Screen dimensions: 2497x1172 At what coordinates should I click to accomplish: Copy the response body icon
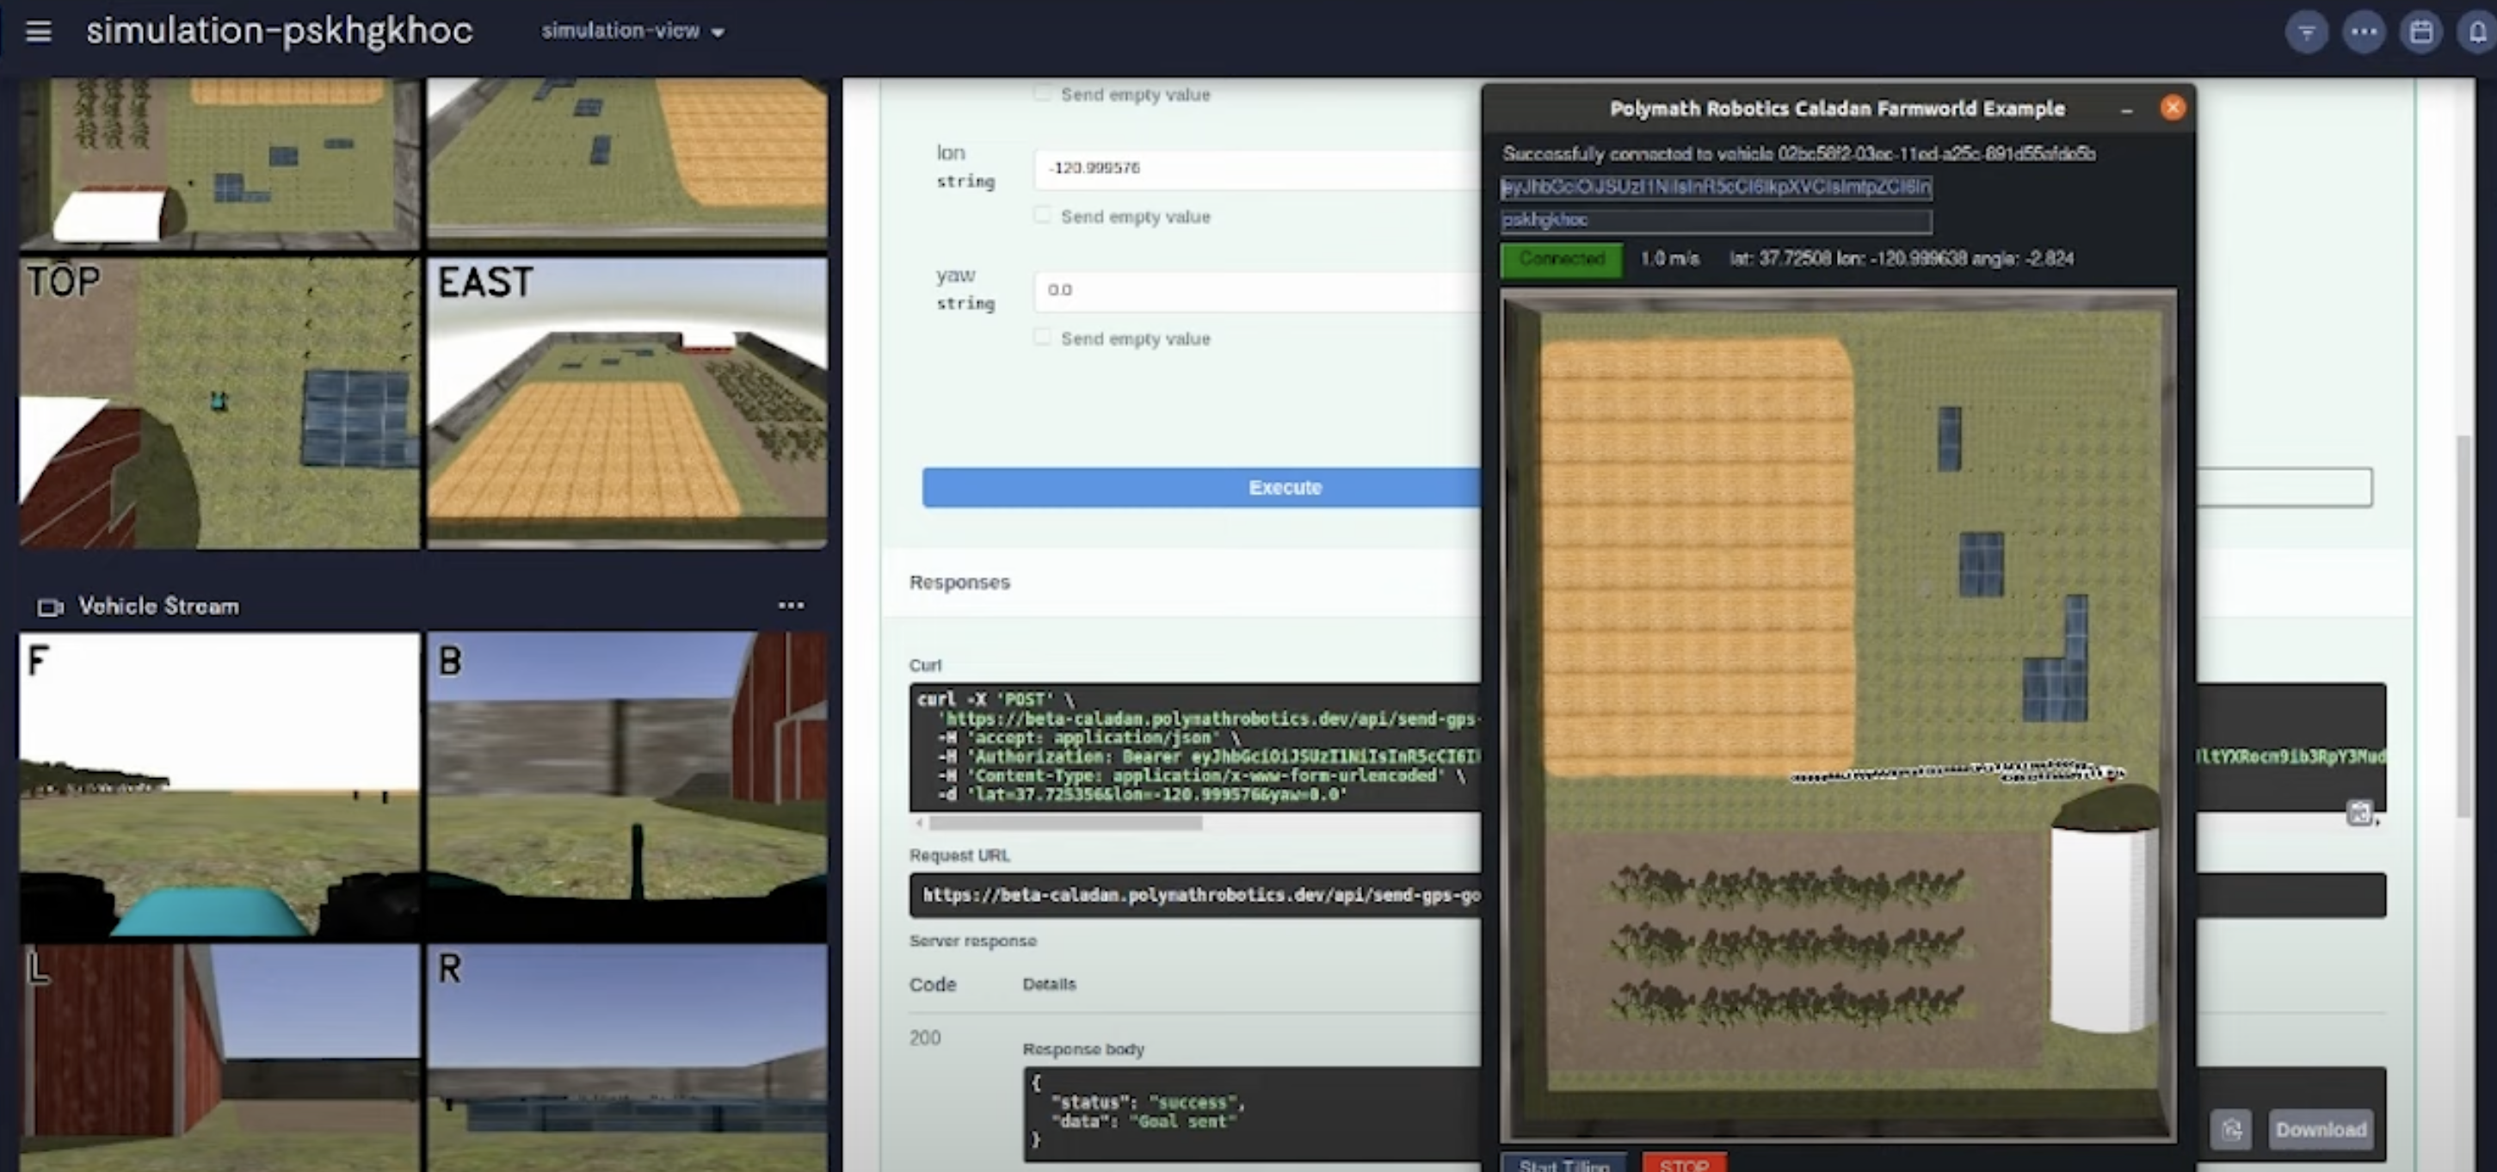2231,1129
